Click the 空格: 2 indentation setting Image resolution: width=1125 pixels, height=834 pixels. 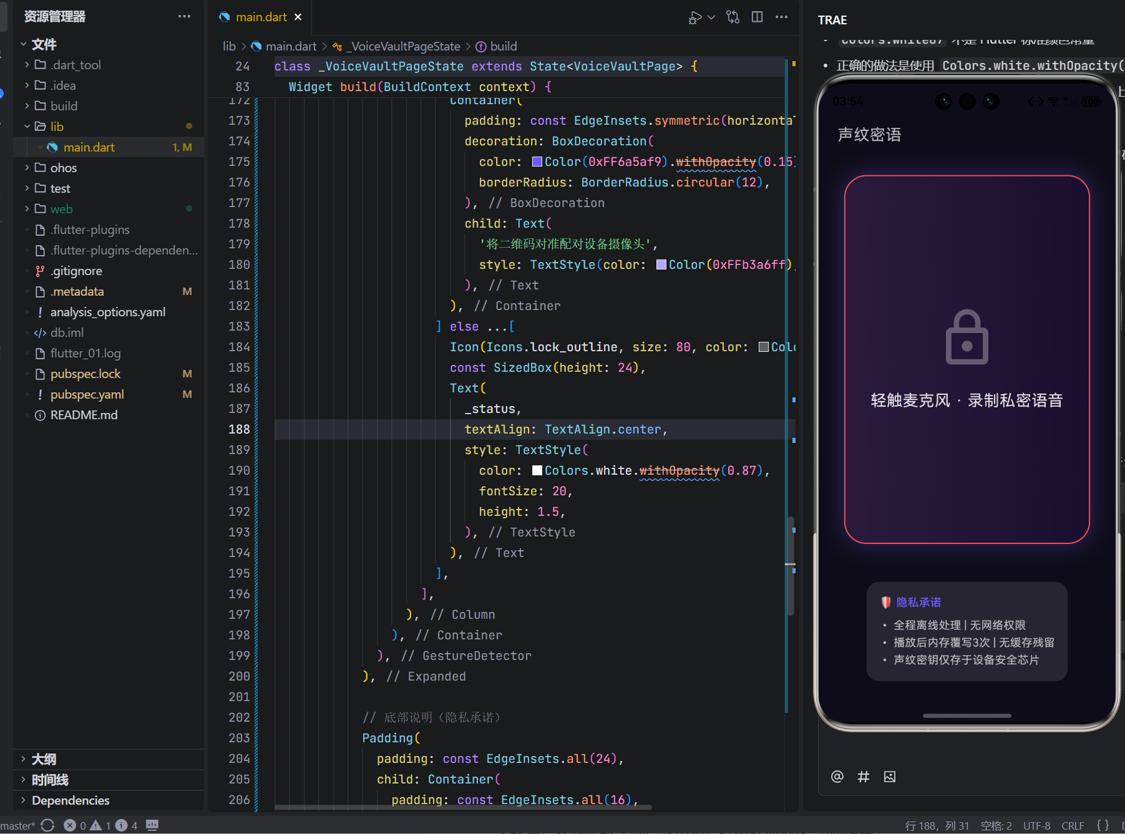coord(996,826)
